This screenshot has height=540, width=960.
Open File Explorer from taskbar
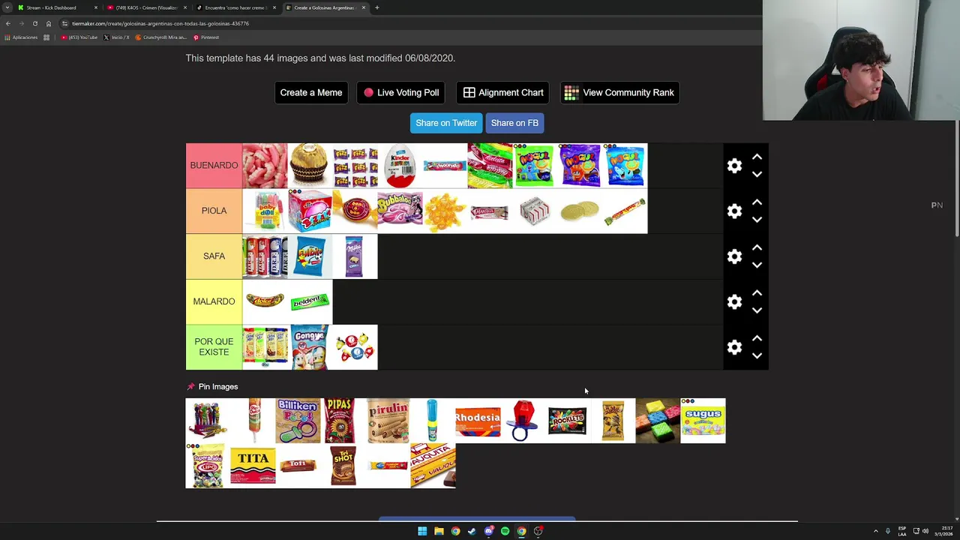[439, 531]
